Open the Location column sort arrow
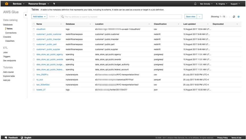The width and height of the screenshot is (246, 140). (149, 24)
